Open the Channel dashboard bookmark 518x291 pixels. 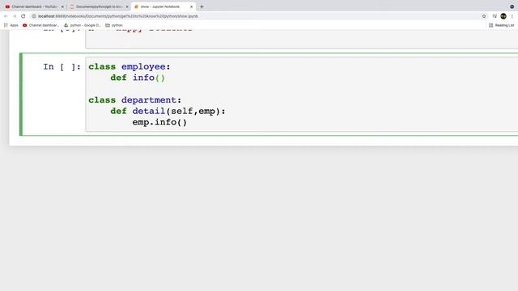pos(41,25)
